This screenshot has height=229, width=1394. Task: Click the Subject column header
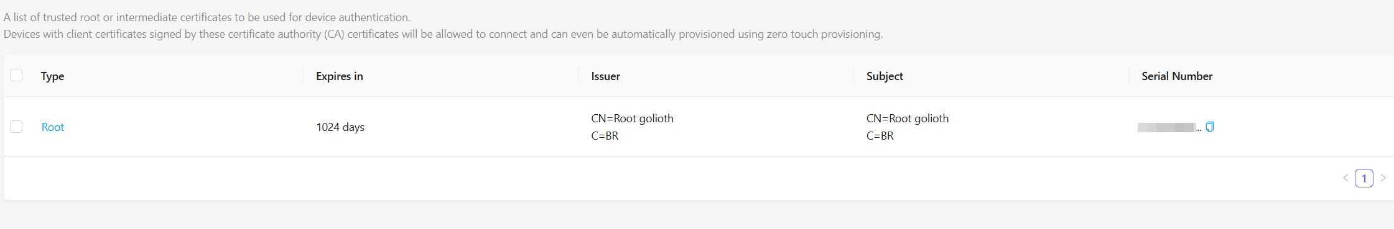coord(885,76)
